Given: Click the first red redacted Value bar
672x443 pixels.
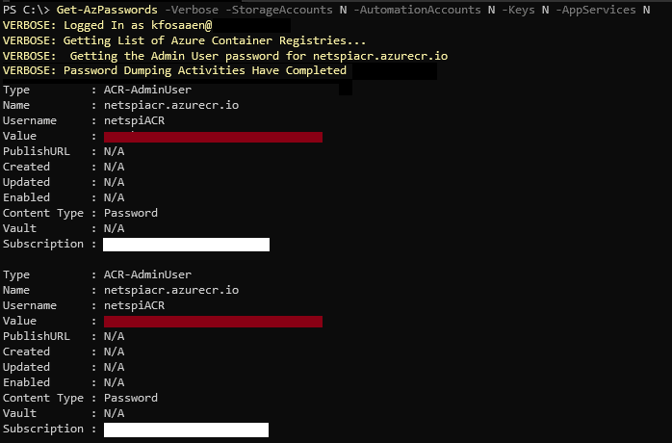Looking at the screenshot, I should tap(213, 137).
